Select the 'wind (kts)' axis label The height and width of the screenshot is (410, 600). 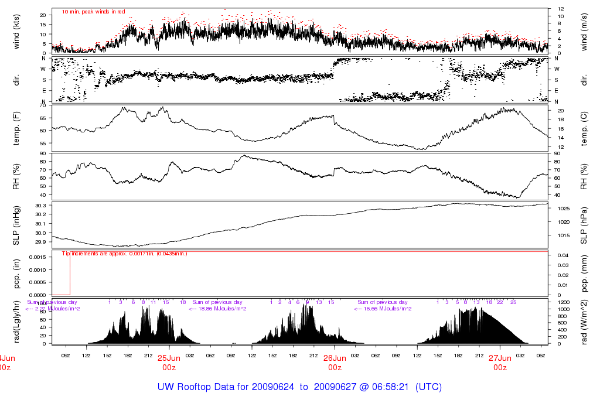pos(16,32)
